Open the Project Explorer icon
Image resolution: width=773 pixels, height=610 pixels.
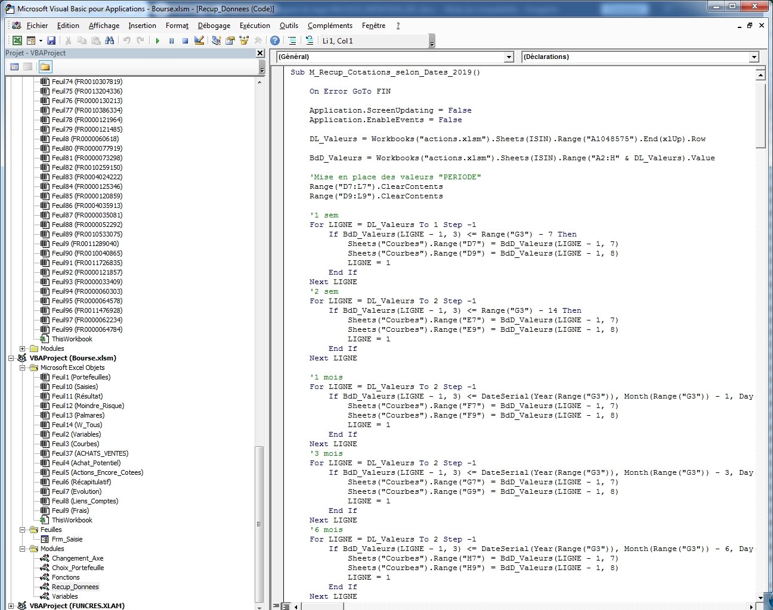[216, 41]
